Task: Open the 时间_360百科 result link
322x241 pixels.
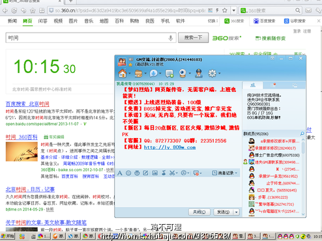Action: (22, 137)
